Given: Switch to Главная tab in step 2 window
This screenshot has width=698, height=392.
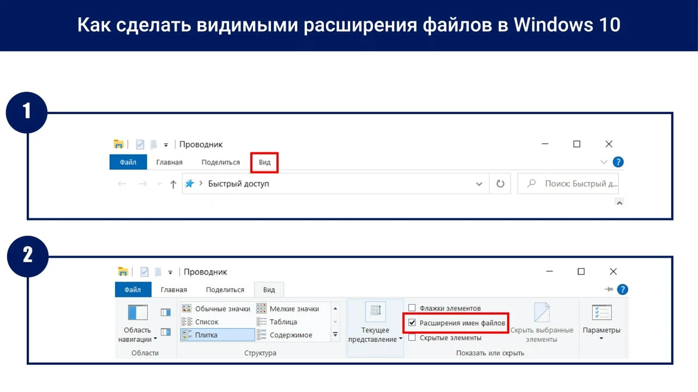Looking at the screenshot, I should (174, 290).
